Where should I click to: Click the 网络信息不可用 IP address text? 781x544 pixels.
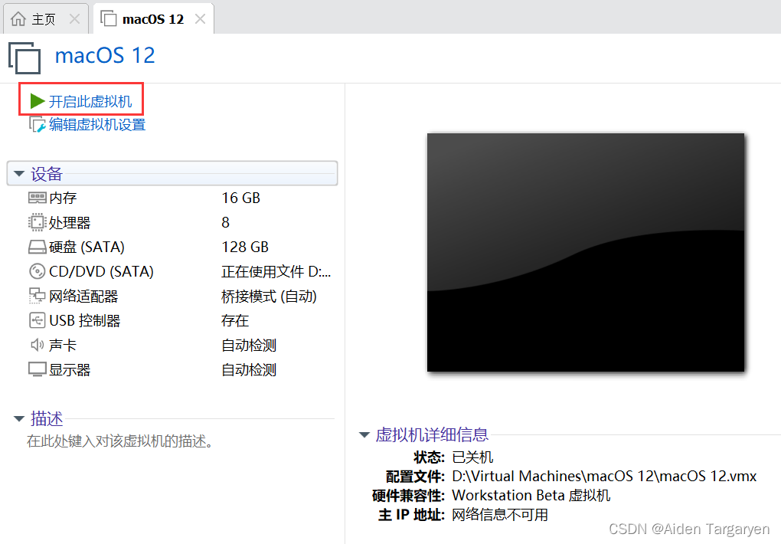coord(500,515)
